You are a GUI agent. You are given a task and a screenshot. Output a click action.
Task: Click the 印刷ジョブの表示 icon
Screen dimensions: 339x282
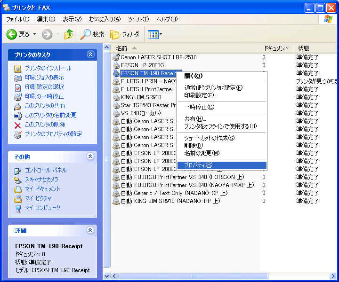pyautogui.click(x=18, y=78)
